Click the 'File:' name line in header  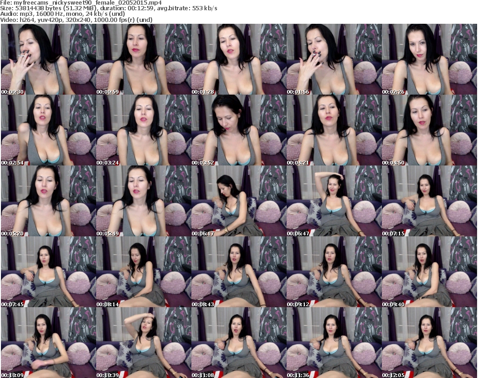pyautogui.click(x=81, y=3)
